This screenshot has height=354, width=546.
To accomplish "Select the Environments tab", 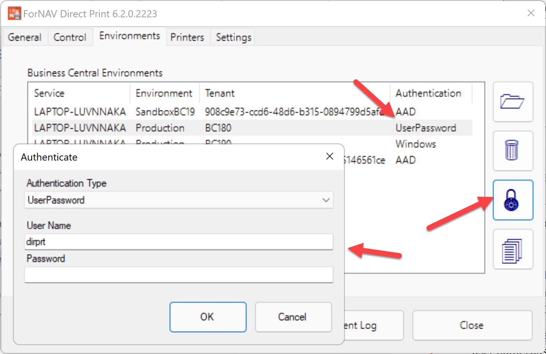I will pos(129,36).
